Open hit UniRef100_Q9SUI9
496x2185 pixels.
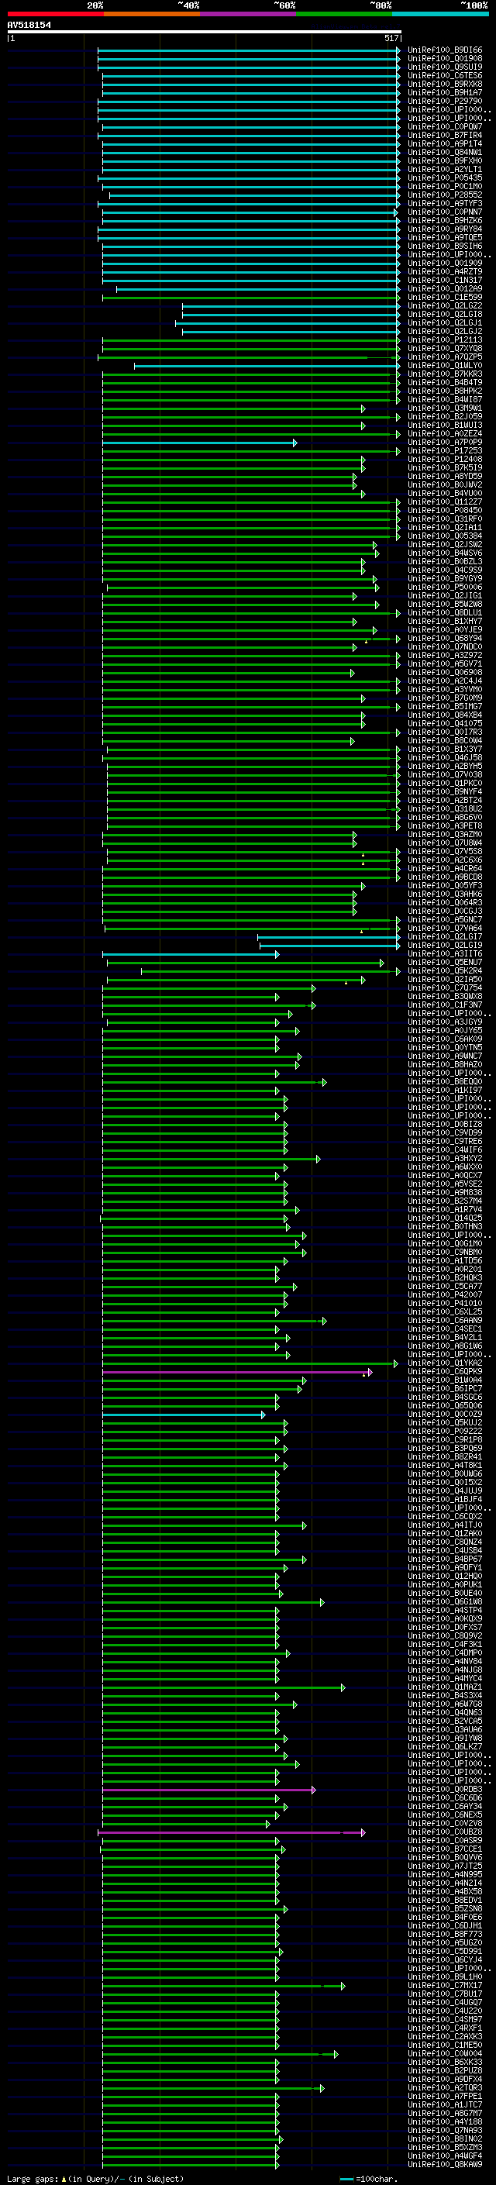[445, 68]
